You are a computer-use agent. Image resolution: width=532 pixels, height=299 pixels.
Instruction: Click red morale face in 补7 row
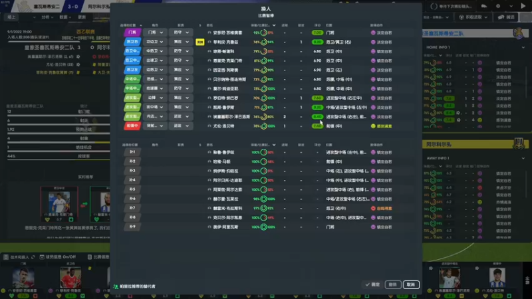(373, 209)
